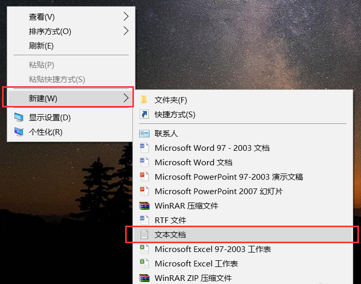Click the WinRAR books icon for WinRAR 压缩文件
Image resolution: width=361 pixels, height=284 pixels.
tap(144, 206)
